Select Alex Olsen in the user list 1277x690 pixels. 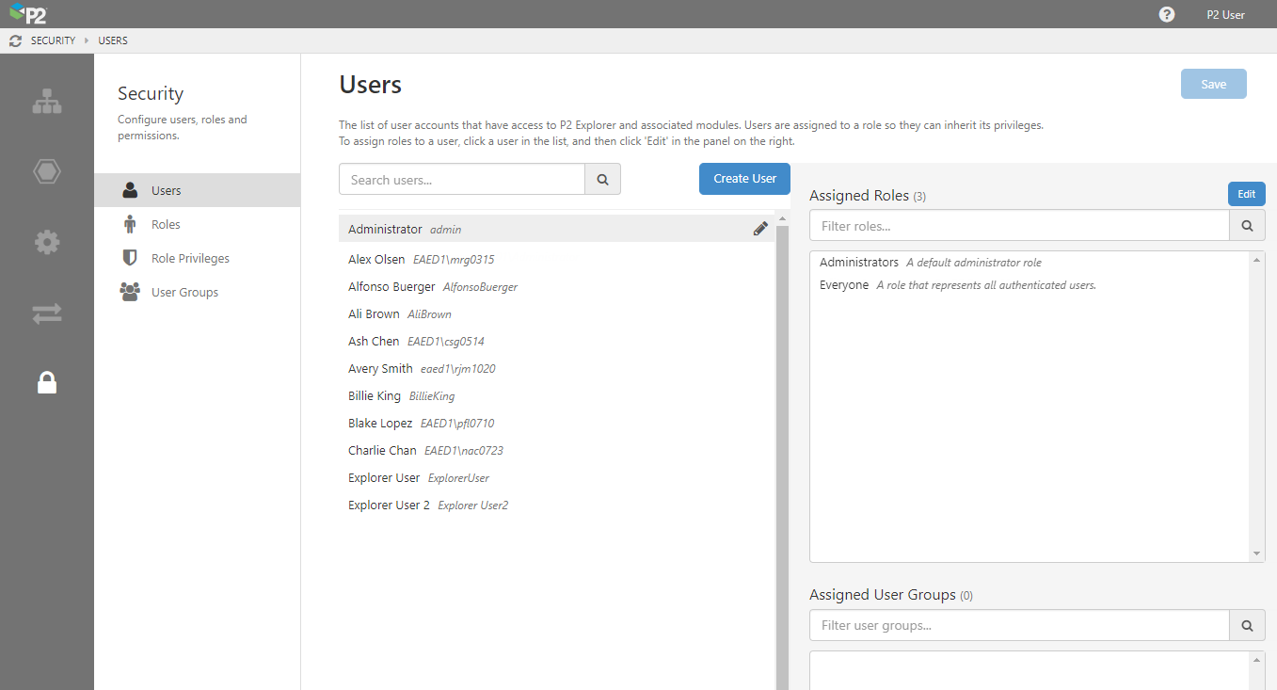click(376, 259)
